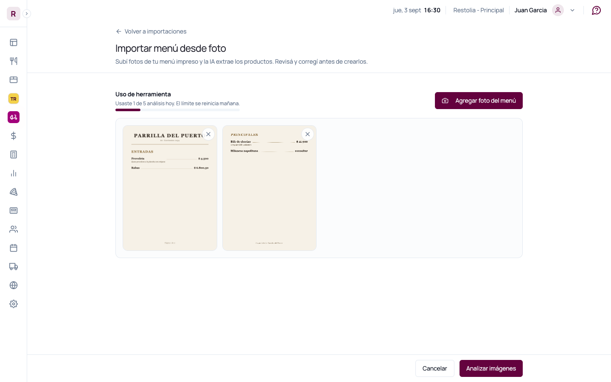The width and height of the screenshot is (611, 382).
Task: Open the dollar sign finances icon
Action: [x=14, y=136]
